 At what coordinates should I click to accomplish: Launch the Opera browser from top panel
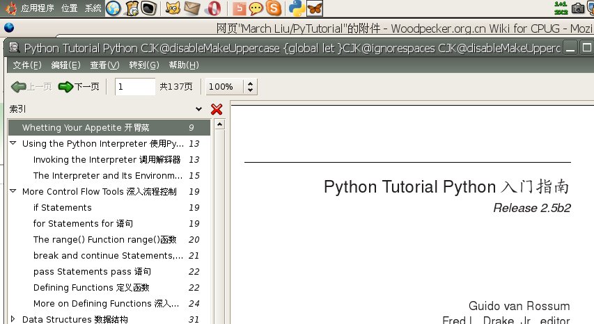(x=215, y=8)
